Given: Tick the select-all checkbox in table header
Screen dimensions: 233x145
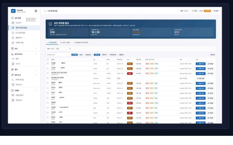Looking at the screenshot, I should (48, 59).
